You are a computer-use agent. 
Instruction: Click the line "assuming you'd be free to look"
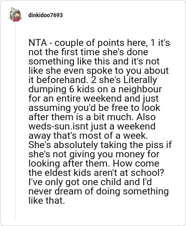[94, 108]
